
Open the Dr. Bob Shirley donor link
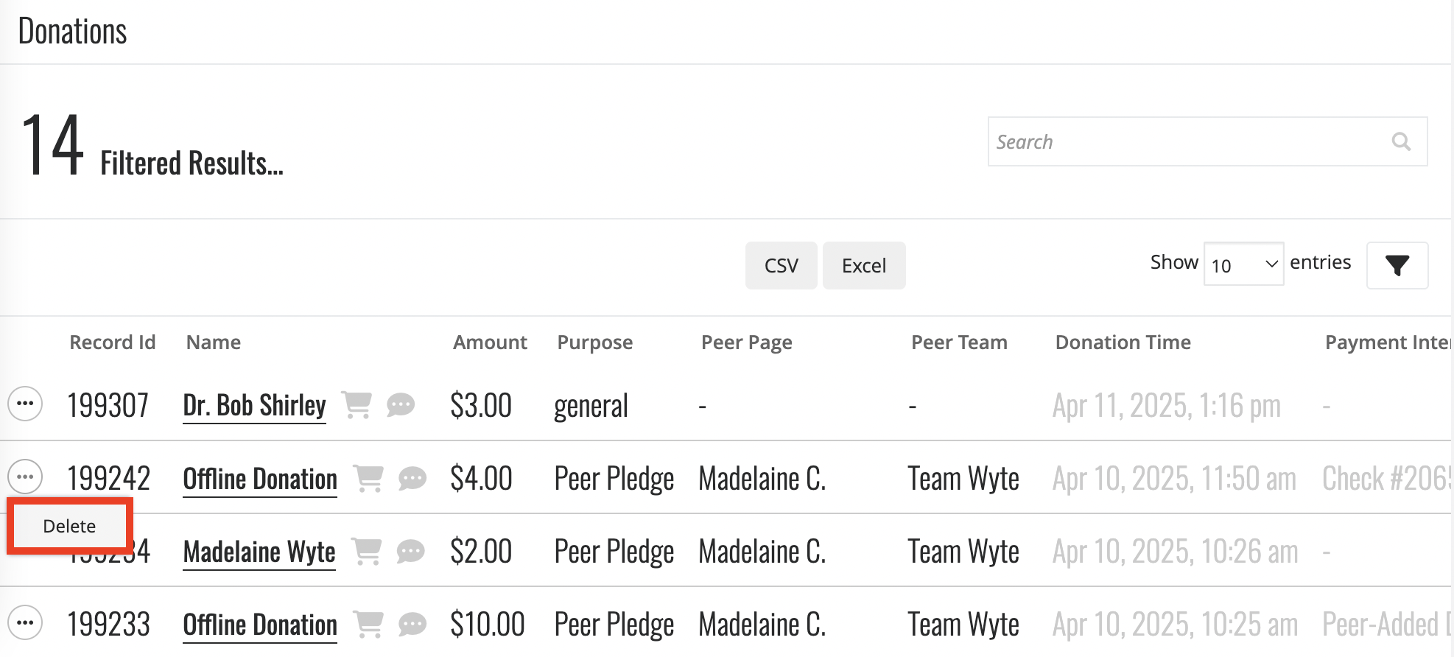point(254,406)
